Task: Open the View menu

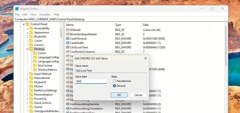Action: (33, 14)
